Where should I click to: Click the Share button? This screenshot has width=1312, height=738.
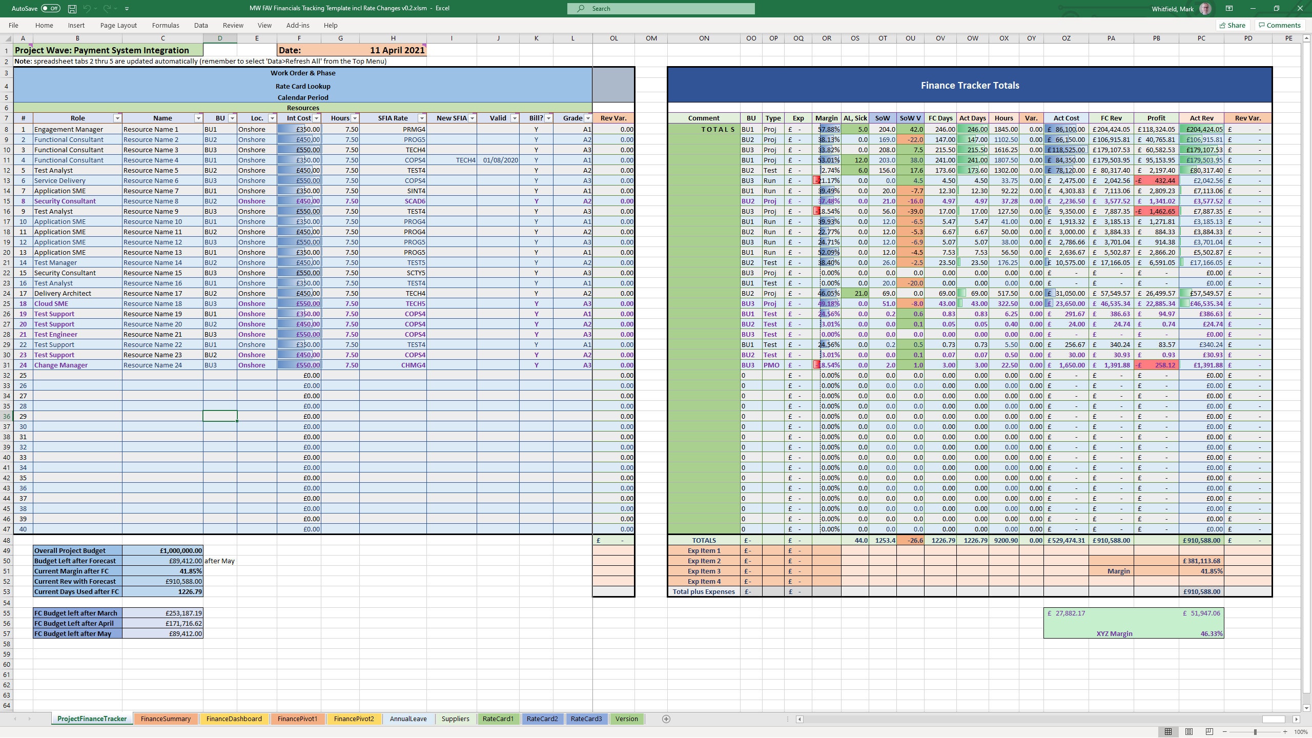click(1232, 25)
